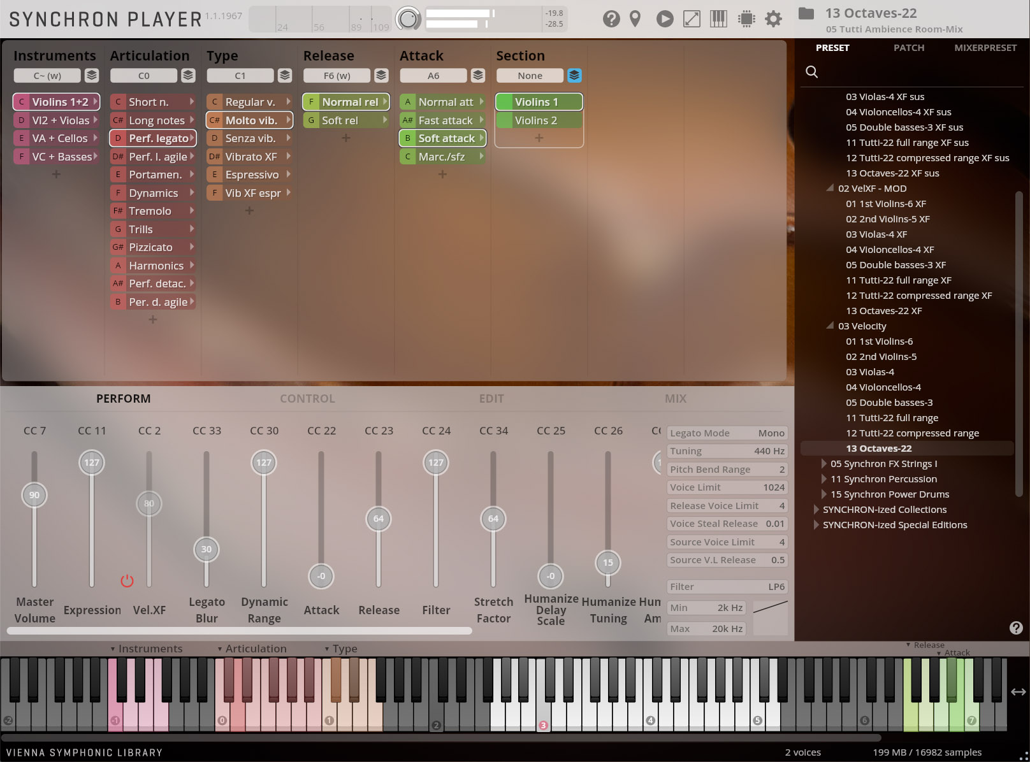Click the Tuning 440 Hz field
The image size is (1030, 762).
tap(727, 451)
